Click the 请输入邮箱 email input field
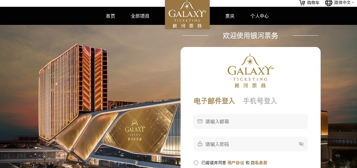 tap(250, 121)
